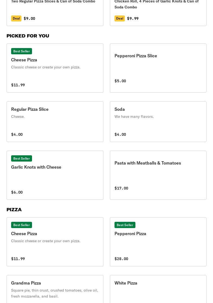Viewport: 213px width, 303px height.
Task: Select Regular Pizza Slice for $4.00
Action: 55,121
